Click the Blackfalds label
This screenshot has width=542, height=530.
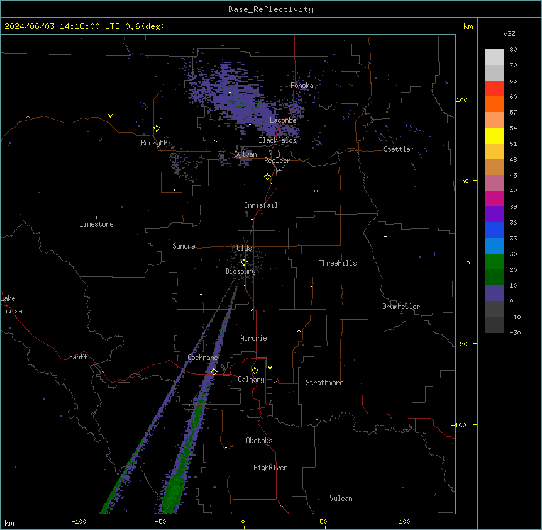pyautogui.click(x=277, y=140)
